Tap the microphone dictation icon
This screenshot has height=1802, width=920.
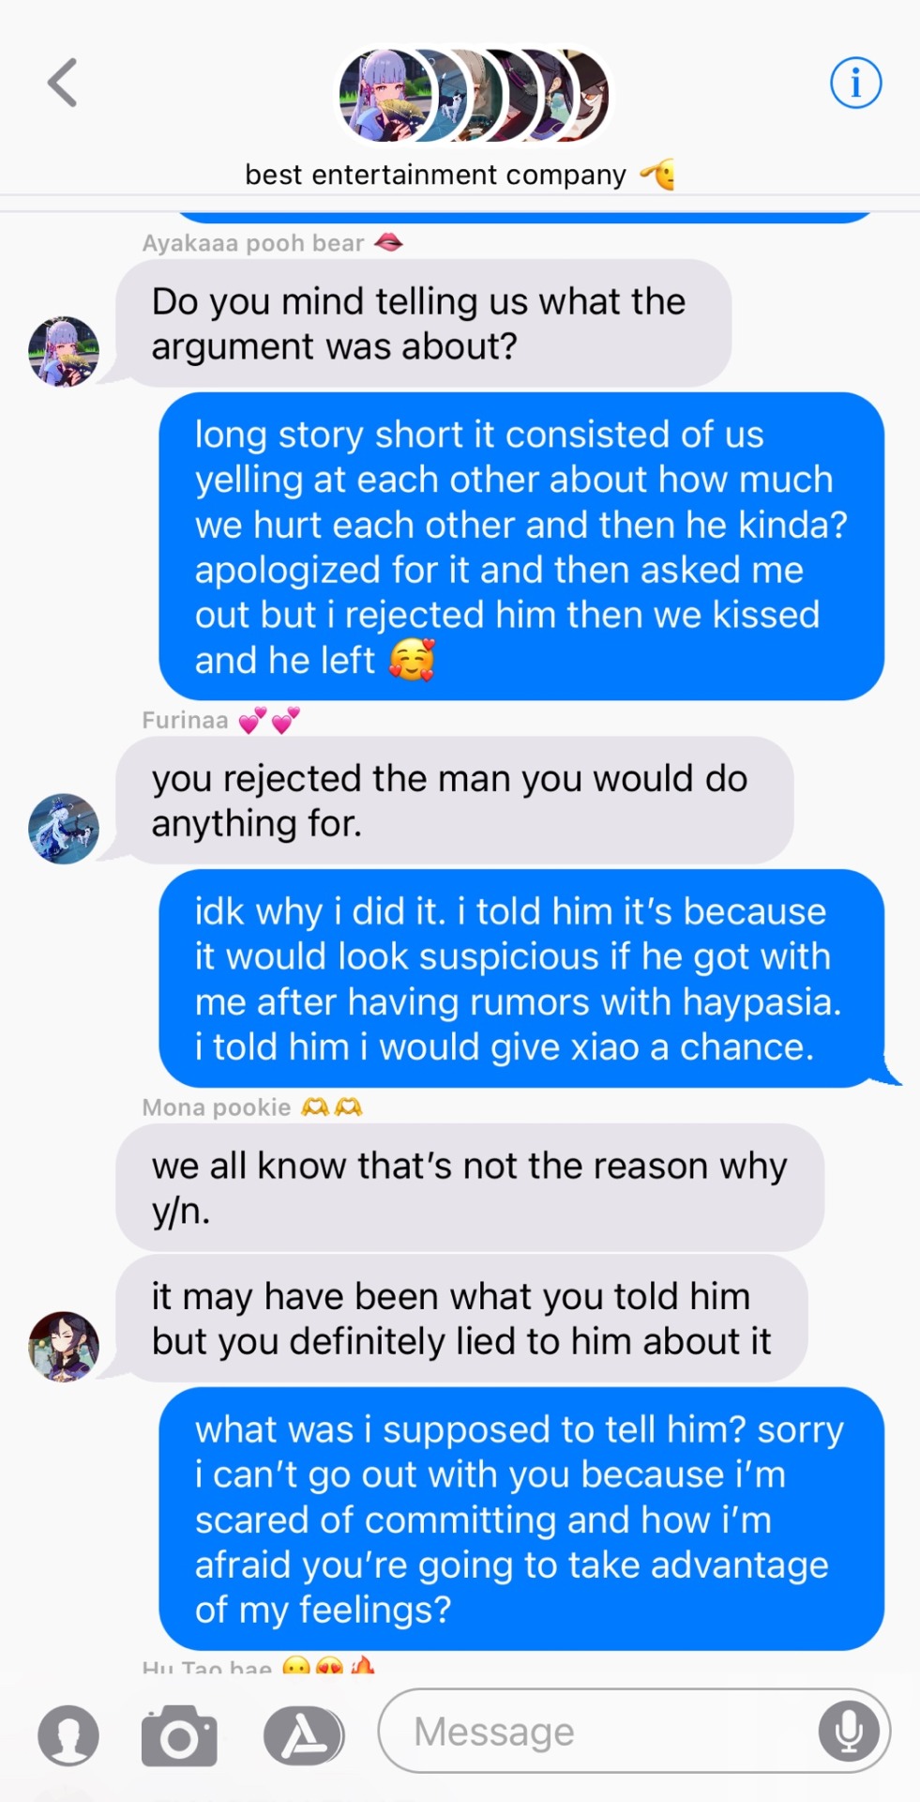pyautogui.click(x=849, y=1731)
